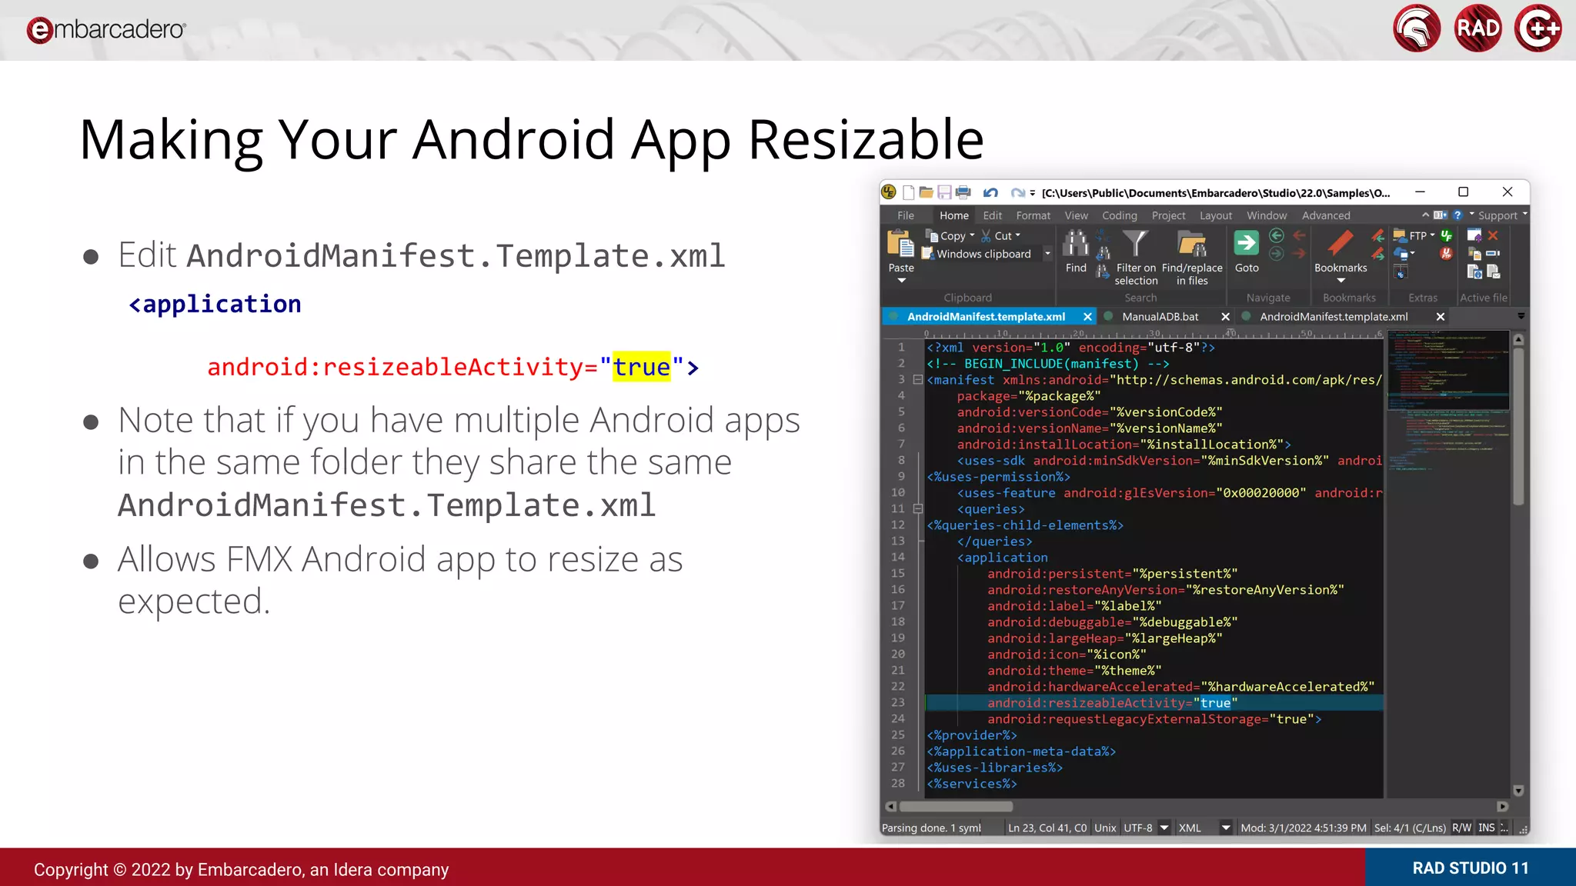Image resolution: width=1576 pixels, height=886 pixels.
Task: Click the Filter on selection funnel
Action: coord(1135,244)
